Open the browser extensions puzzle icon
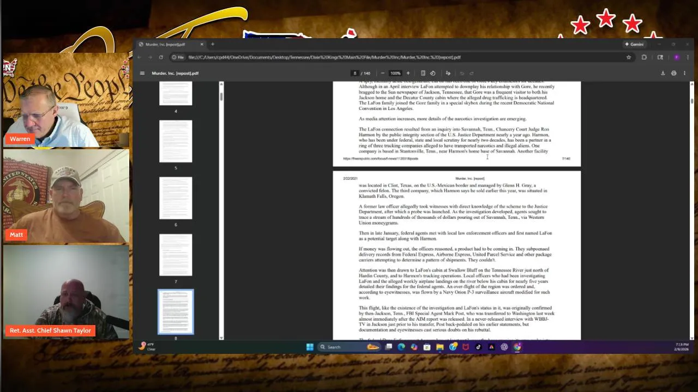This screenshot has height=392, width=698. pos(644,57)
